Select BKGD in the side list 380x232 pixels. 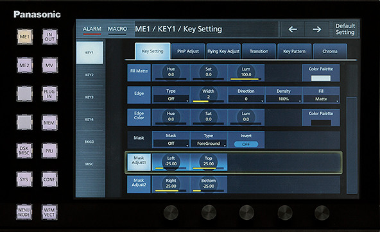tap(89, 142)
